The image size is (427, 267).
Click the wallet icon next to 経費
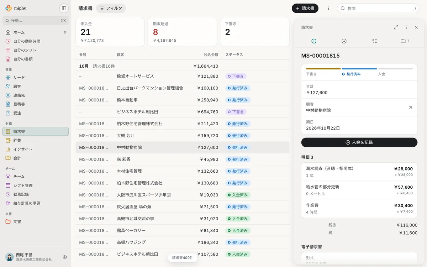[8, 140]
